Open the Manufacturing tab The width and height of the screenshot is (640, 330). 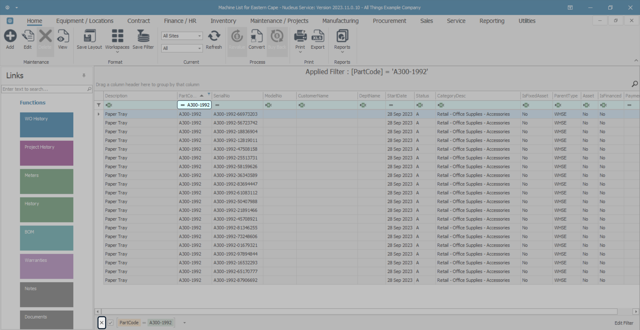(340, 21)
